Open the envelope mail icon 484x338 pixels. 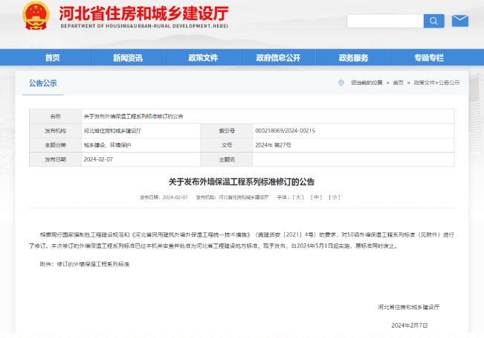point(459,20)
